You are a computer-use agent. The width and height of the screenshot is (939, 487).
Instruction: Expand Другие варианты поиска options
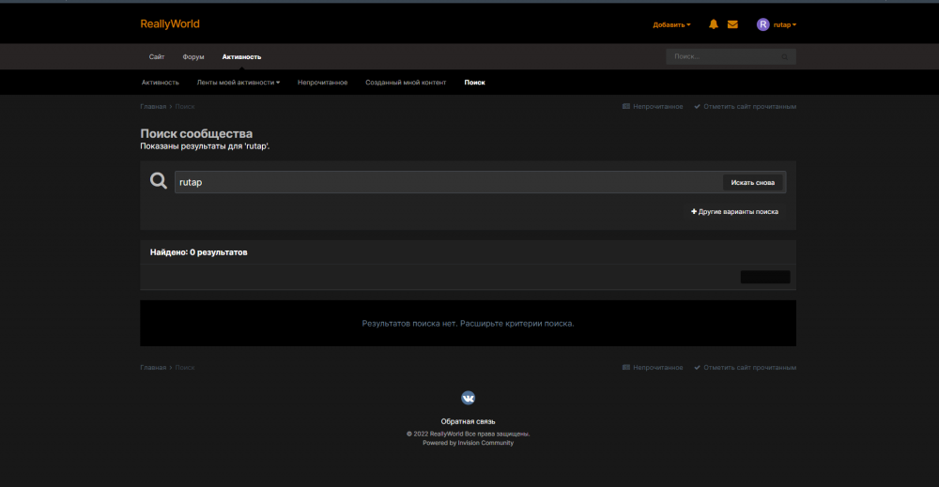(735, 212)
